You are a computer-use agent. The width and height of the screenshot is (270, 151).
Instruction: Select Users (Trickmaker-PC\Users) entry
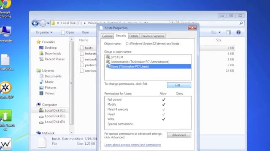148,66
